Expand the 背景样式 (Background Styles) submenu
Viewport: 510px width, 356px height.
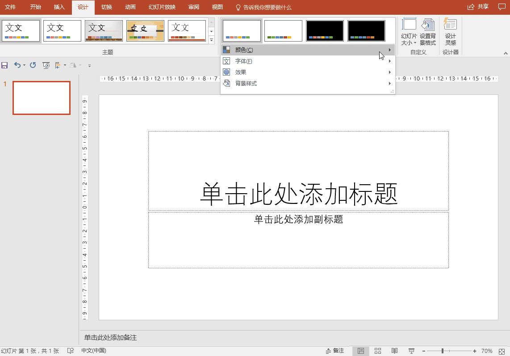click(x=389, y=83)
